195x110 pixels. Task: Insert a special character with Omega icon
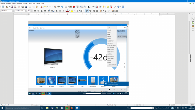click(89, 7)
